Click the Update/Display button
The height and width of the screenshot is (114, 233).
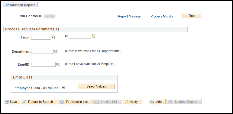tap(184, 102)
